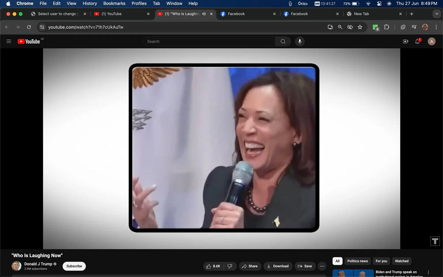Click in the YouTube search field

(x=209, y=41)
